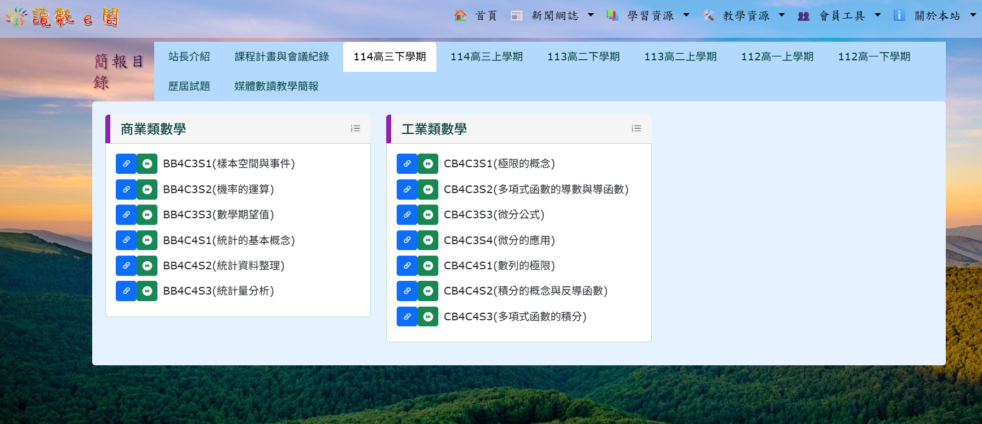Click the green play icon for BB4C3S2

pyautogui.click(x=147, y=190)
